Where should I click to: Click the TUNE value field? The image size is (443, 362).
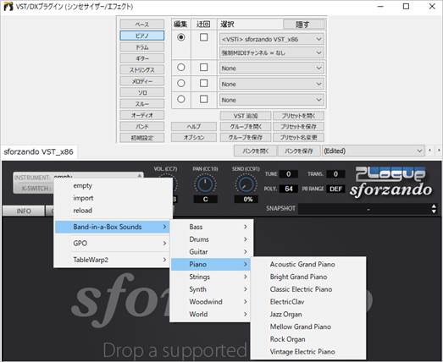click(288, 173)
